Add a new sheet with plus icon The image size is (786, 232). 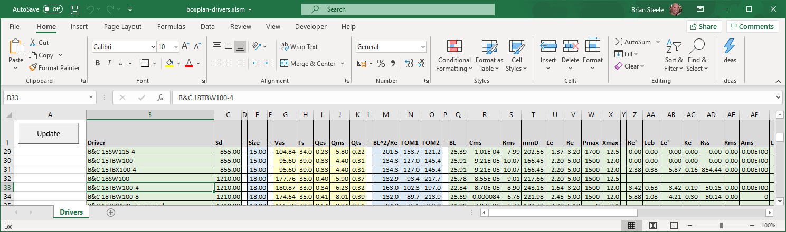(x=111, y=212)
